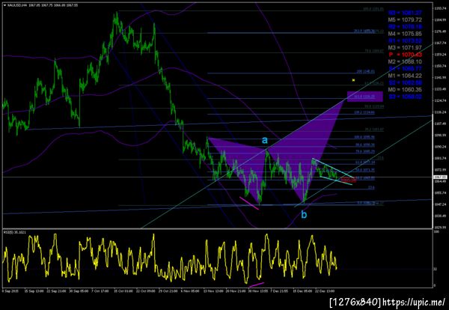449x310 pixels.
Task: Select the blue 'a' wave label
Action: click(265, 140)
